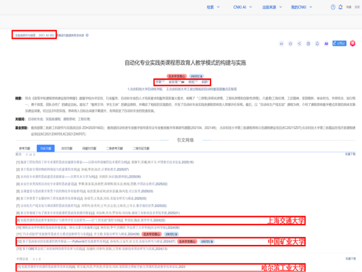Expand the 检索 dropdown menu
This screenshot has width=362, height=272.
tap(213, 7)
